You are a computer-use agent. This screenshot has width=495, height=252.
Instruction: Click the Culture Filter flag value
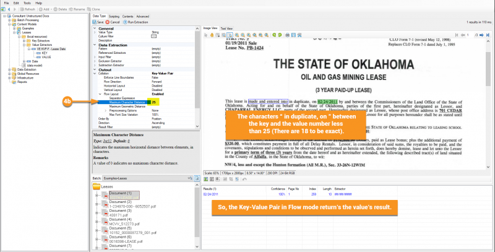(153, 37)
